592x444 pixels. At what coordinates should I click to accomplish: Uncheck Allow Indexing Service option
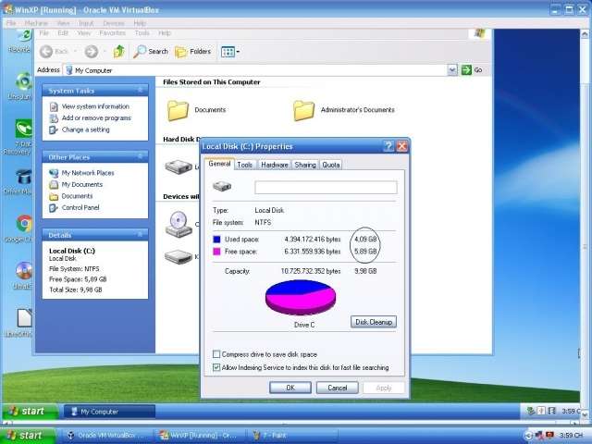(216, 367)
